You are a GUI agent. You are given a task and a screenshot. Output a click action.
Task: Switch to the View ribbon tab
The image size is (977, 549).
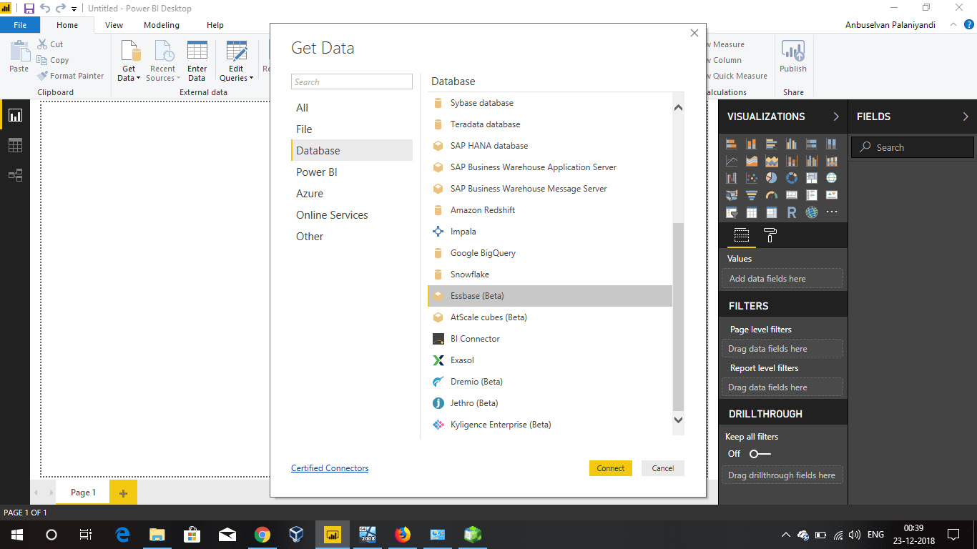click(x=114, y=25)
